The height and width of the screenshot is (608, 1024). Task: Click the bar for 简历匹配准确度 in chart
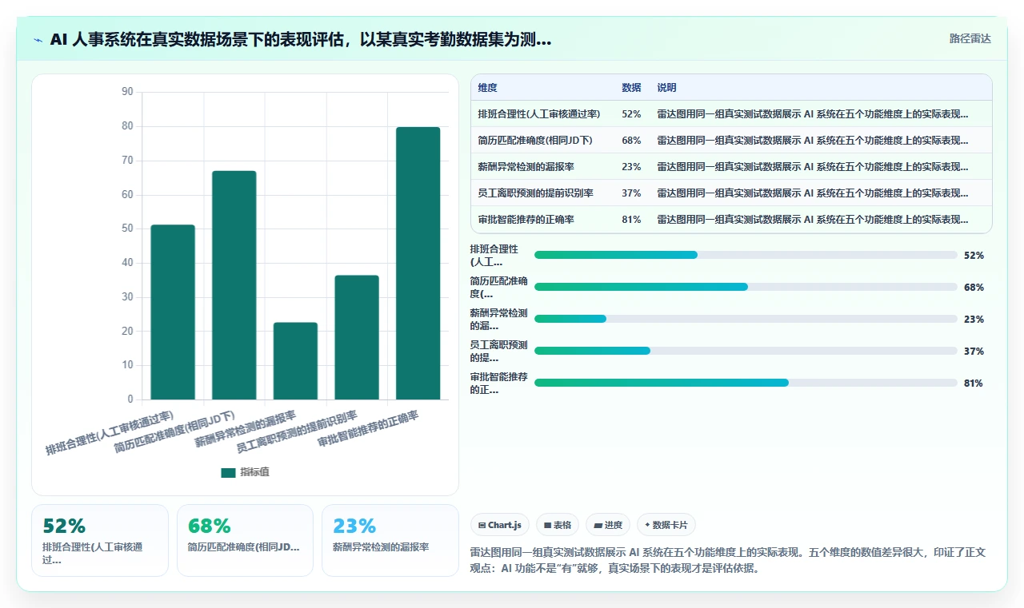coord(234,285)
